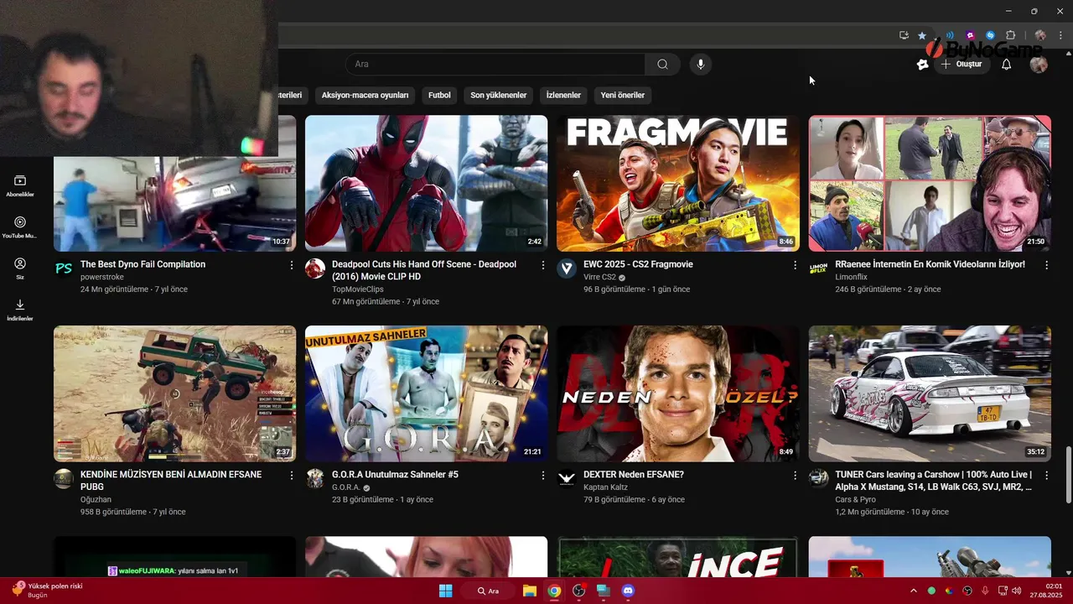Open the Siz sidebar entry

tap(20, 268)
